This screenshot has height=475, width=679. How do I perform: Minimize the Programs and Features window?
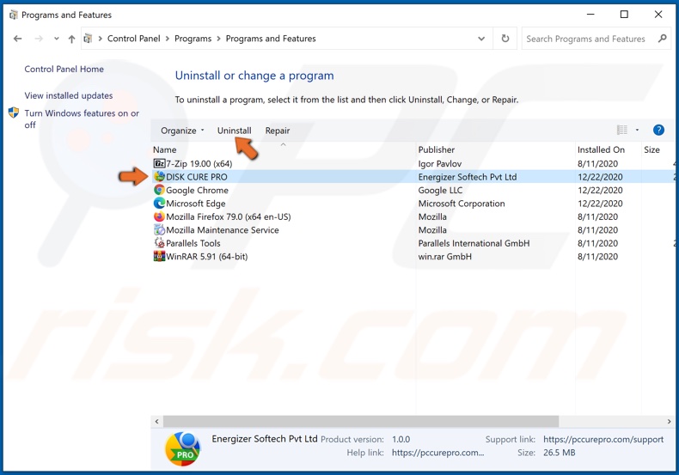tap(590, 15)
